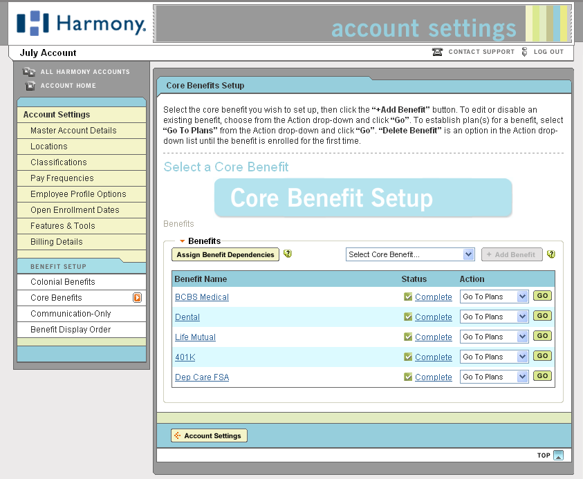Open the Life Mutual benefit link
The image size is (583, 479).
(195, 337)
